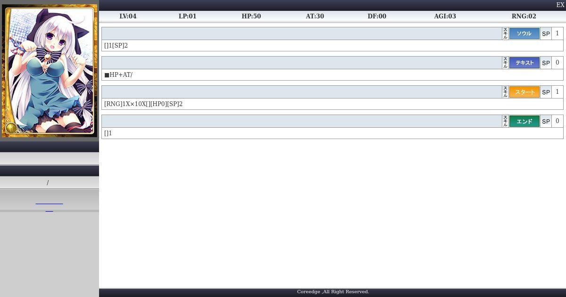Click the skill text "[]1[SP]2"
Viewport: 566px width, 297px height.
tap(116, 46)
